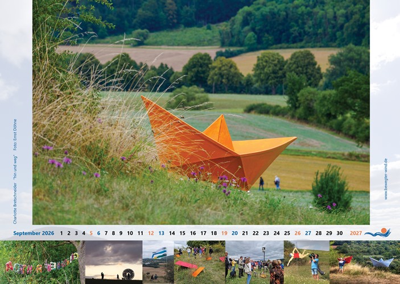Click the wave and sun logo
400x284 pixels.
377,233
